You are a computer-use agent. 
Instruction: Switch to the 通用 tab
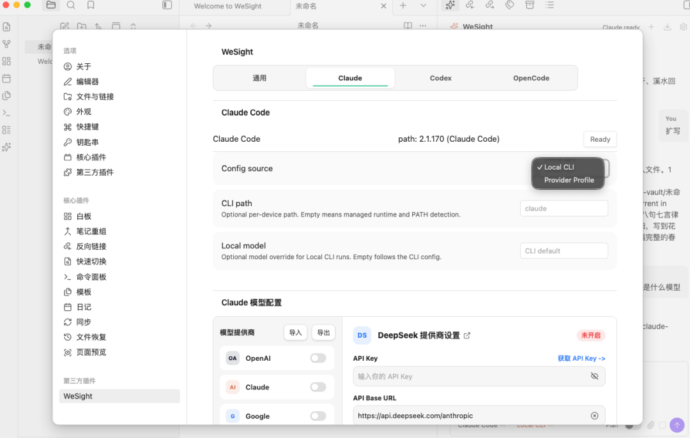coord(259,78)
